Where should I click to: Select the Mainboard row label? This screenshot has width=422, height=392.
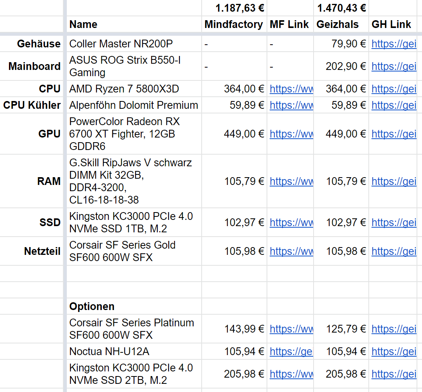point(31,66)
